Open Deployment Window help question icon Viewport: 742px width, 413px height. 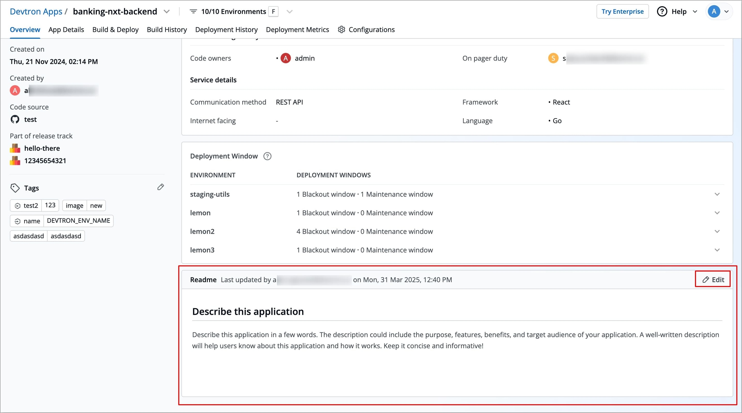(267, 156)
